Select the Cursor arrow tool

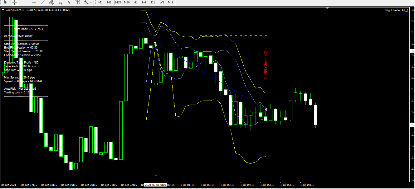pyautogui.click(x=6, y=2)
